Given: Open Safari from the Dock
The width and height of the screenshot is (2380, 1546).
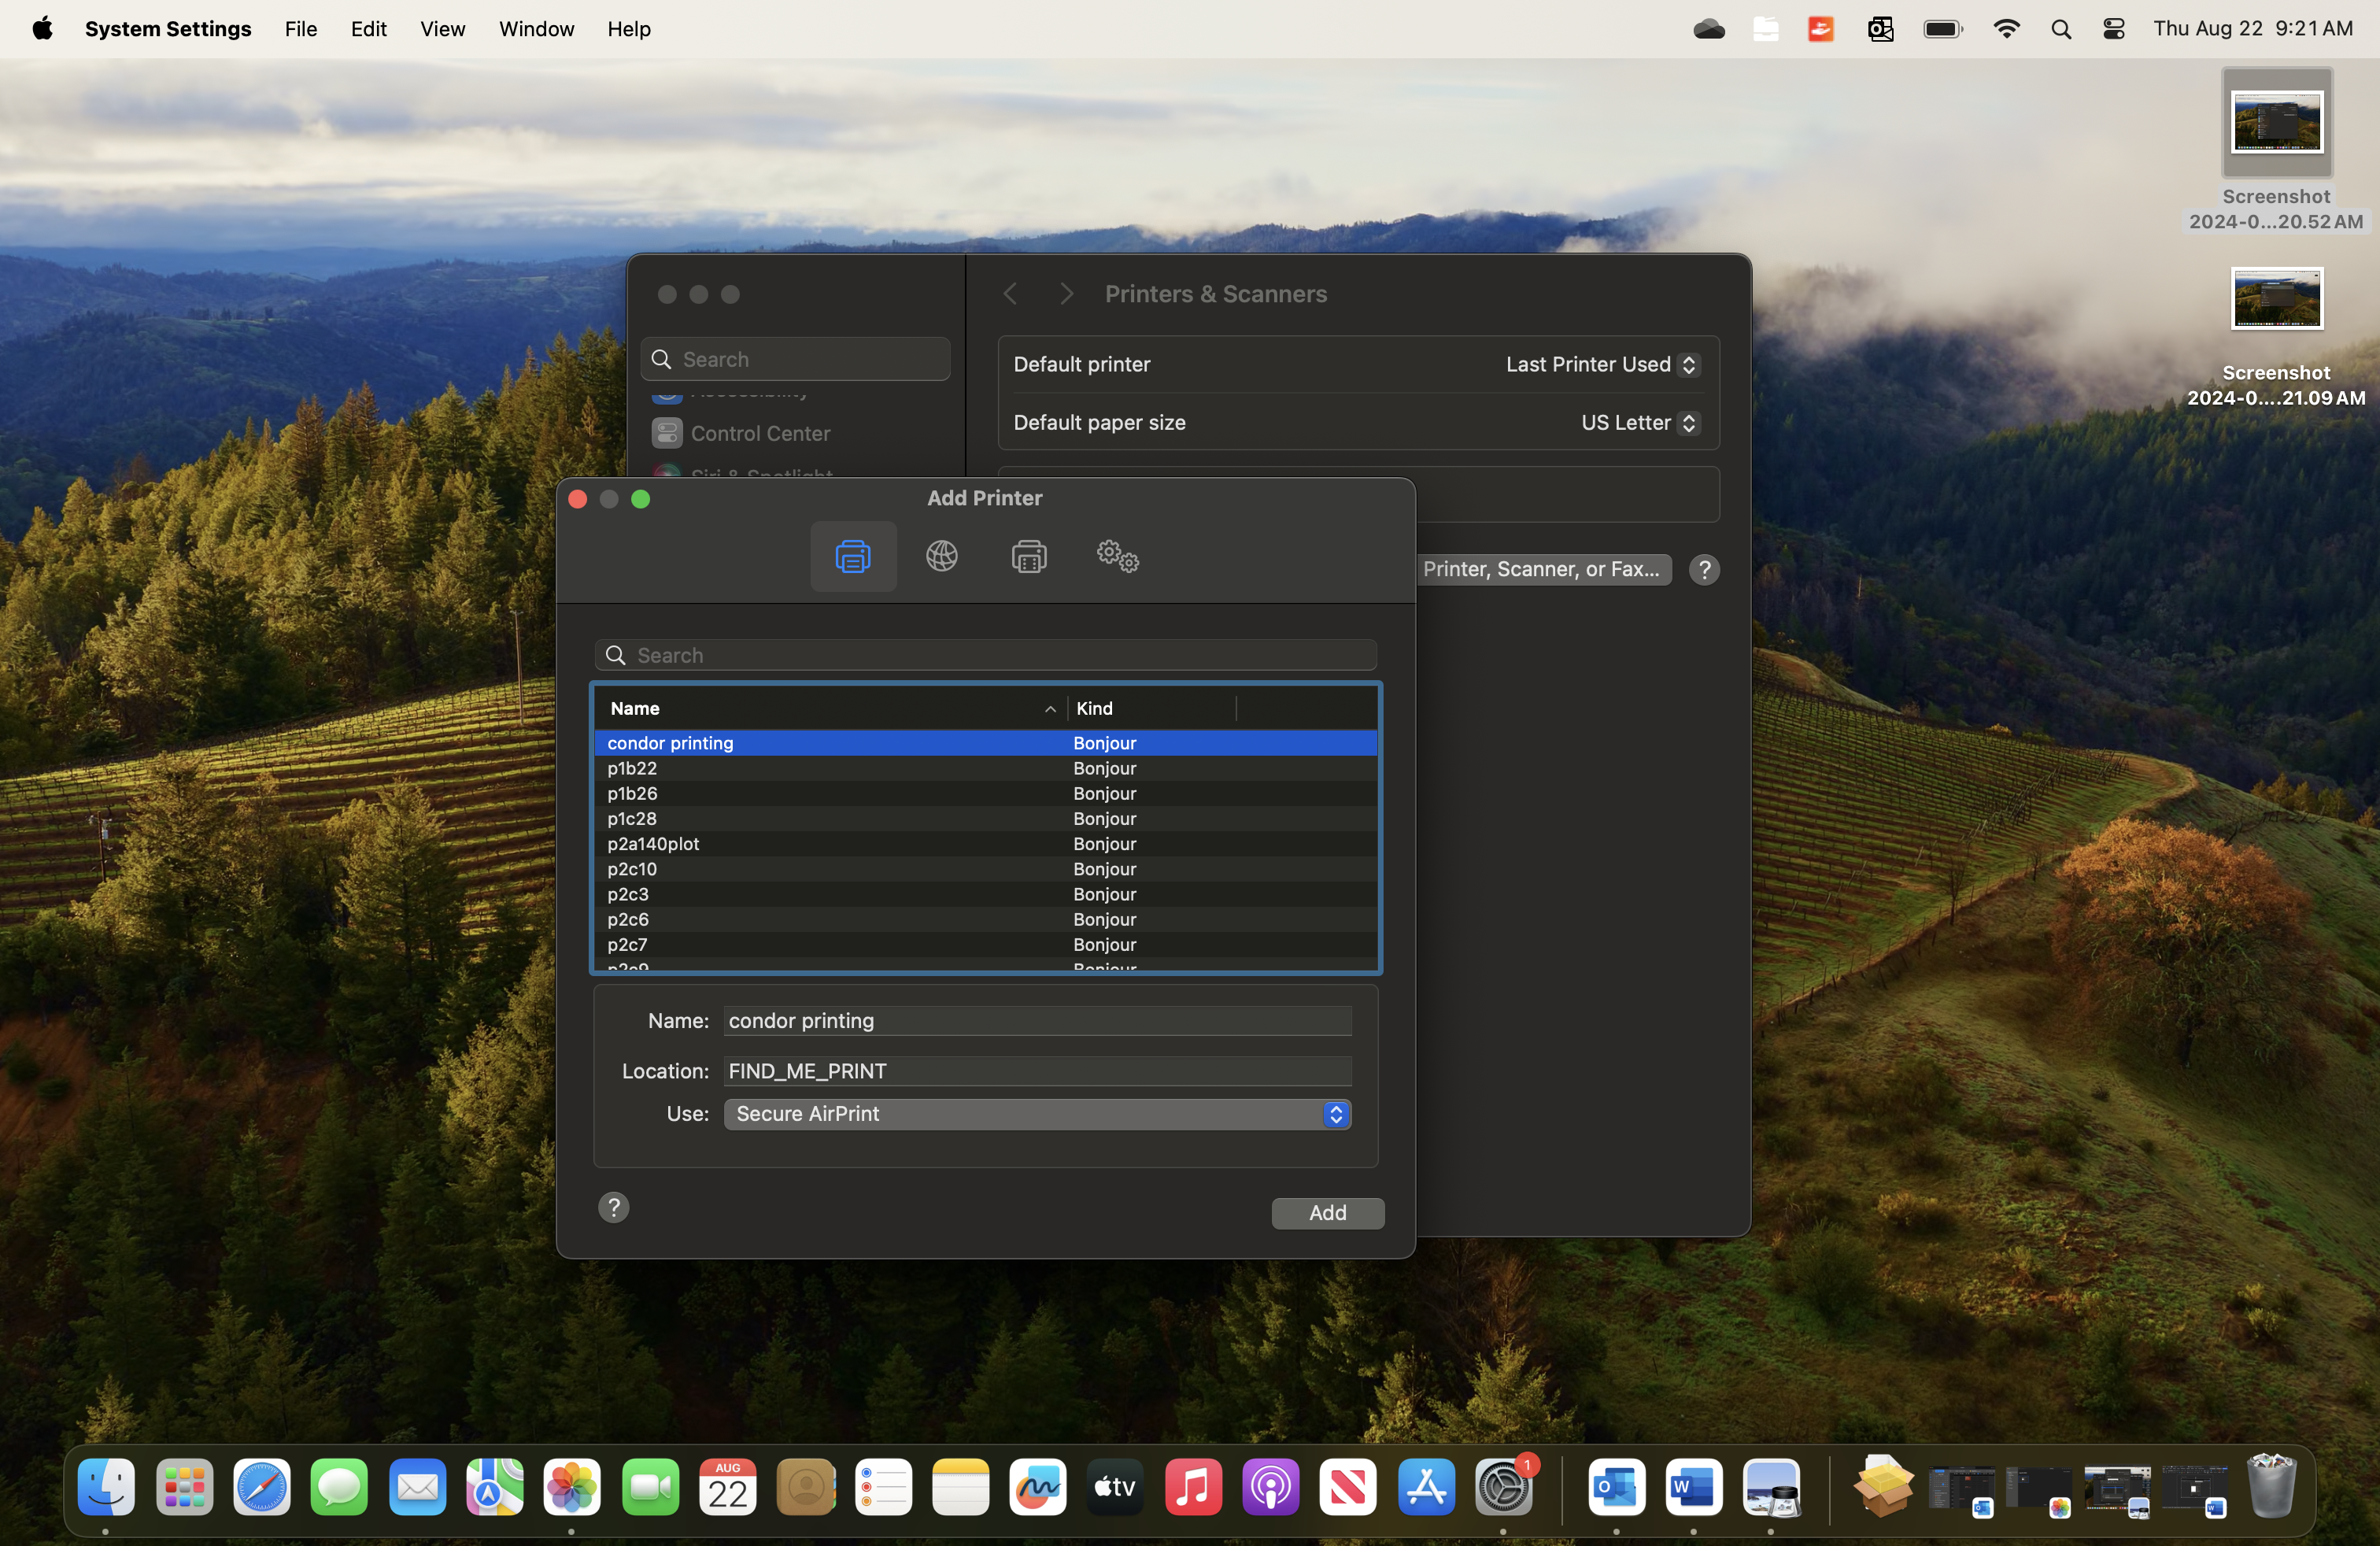Looking at the screenshot, I should 262,1487.
